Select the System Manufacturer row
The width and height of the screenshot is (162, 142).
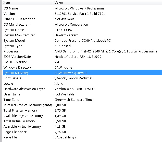tap(19, 35)
